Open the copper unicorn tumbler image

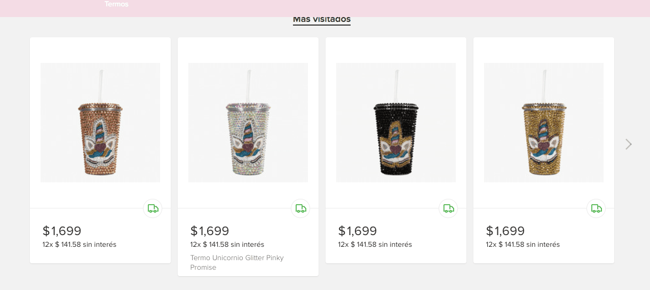coord(100,123)
